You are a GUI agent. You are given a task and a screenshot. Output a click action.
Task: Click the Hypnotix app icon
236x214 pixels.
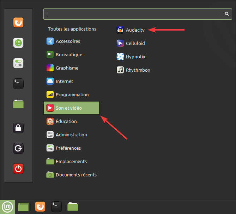[120, 57]
